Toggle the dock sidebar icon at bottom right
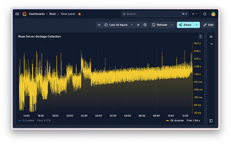231x144 pixels. click(x=211, y=121)
